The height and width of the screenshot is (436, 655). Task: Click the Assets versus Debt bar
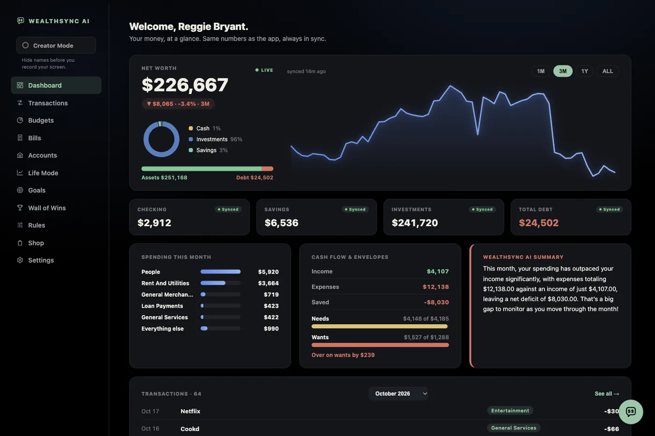pyautogui.click(x=207, y=169)
